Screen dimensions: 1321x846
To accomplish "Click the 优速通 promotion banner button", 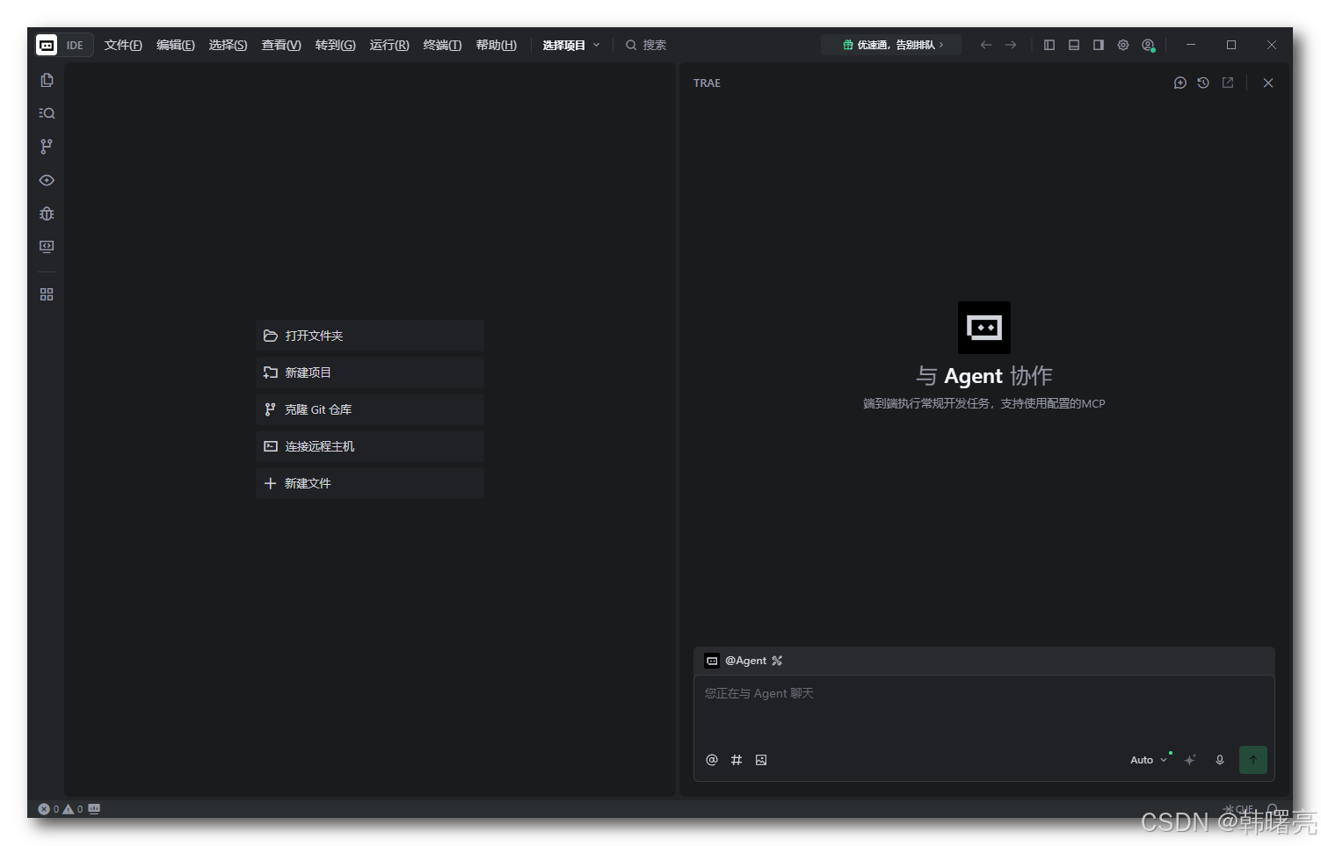I will pos(891,45).
